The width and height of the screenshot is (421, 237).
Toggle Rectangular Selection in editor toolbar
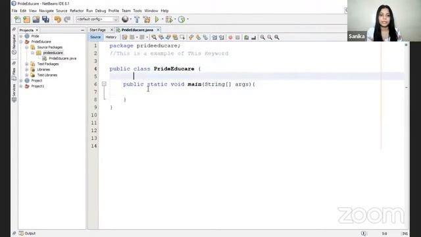(182, 38)
